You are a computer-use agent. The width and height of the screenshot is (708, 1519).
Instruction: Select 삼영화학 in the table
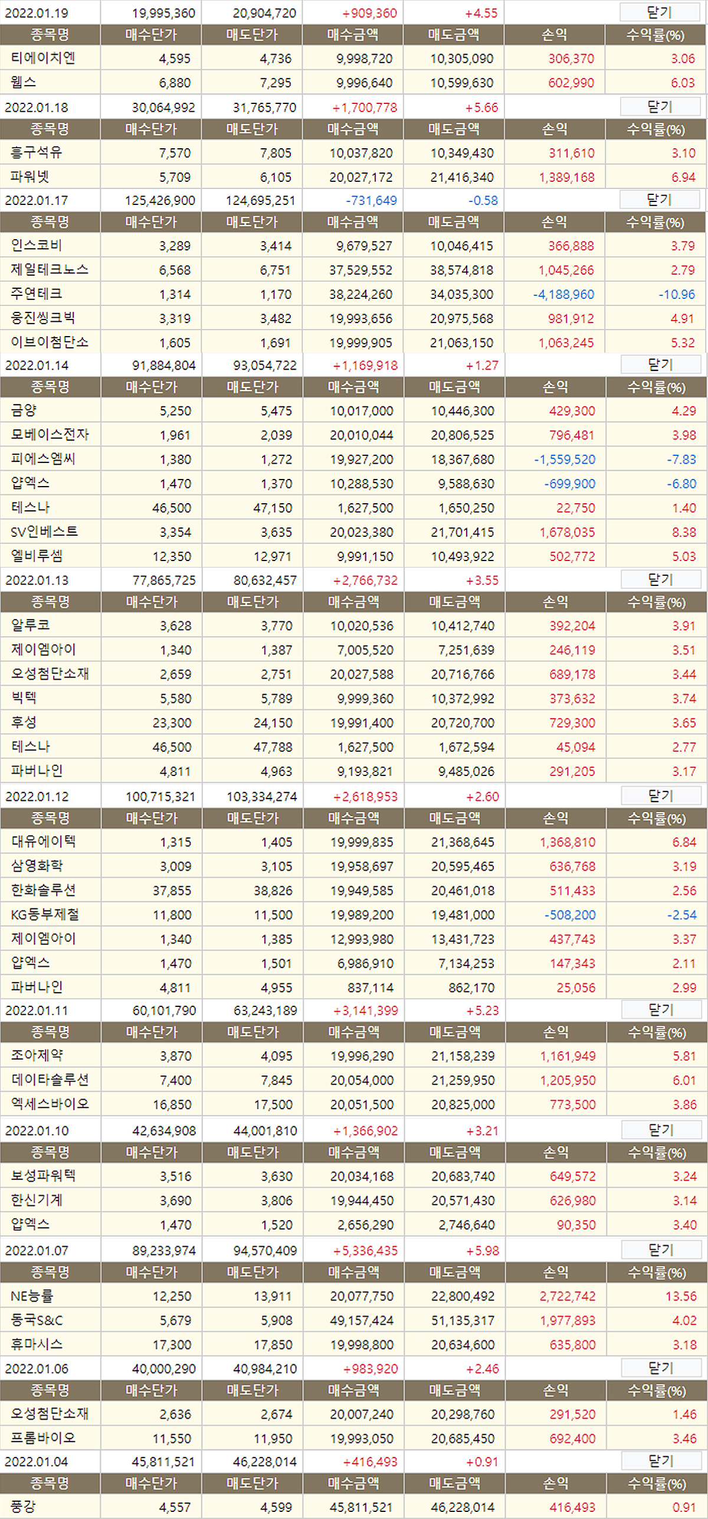click(x=37, y=866)
